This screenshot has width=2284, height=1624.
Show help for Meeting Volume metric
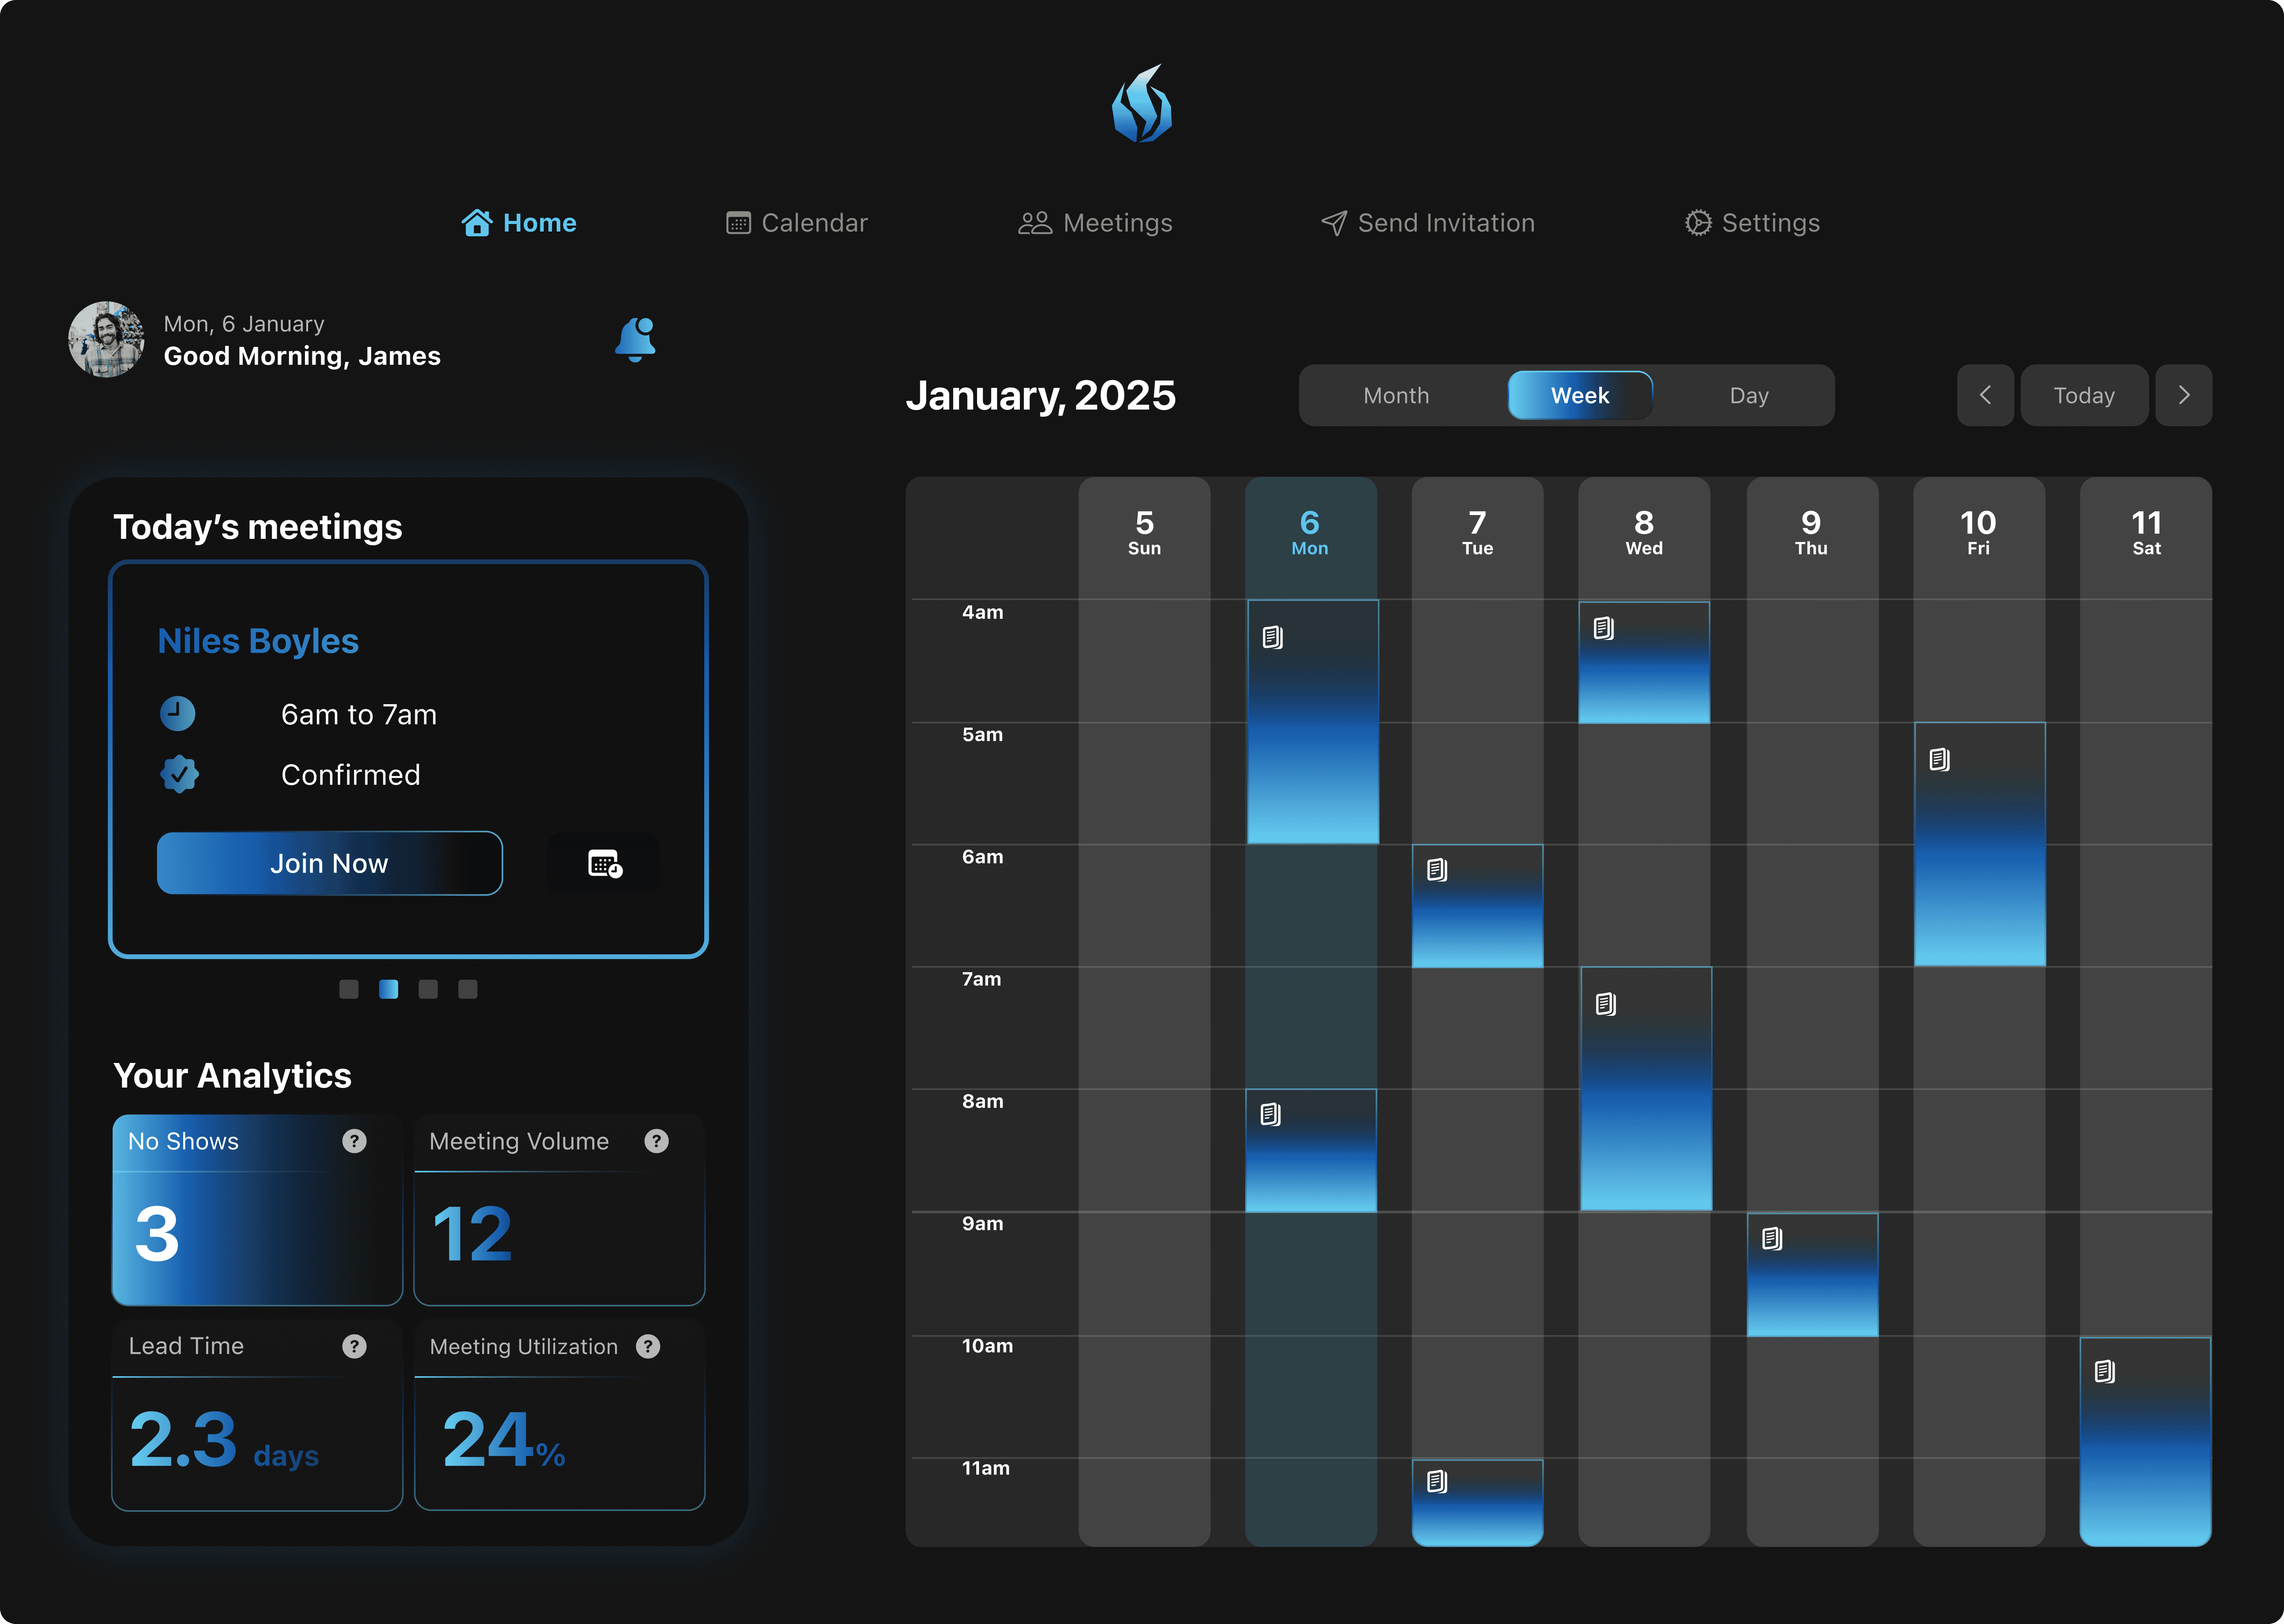(x=656, y=1141)
